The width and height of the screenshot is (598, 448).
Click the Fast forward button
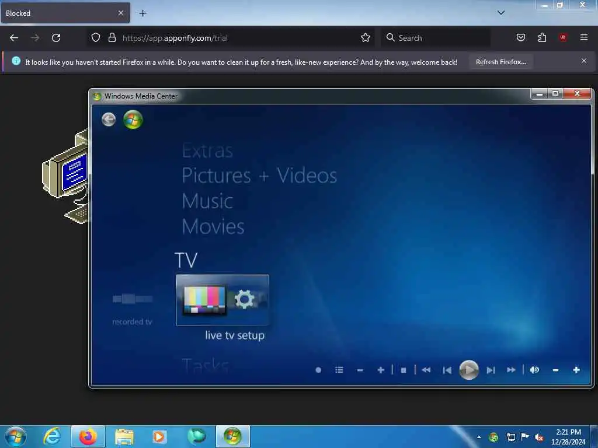(x=512, y=370)
